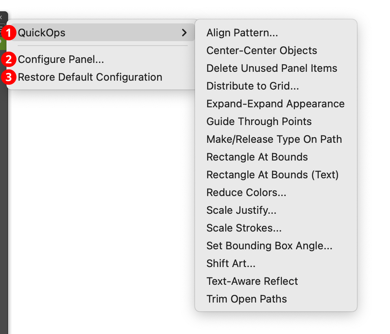Screen dimensions: 390x334
Task: Run Center-Center Objects
Action: pos(261,50)
